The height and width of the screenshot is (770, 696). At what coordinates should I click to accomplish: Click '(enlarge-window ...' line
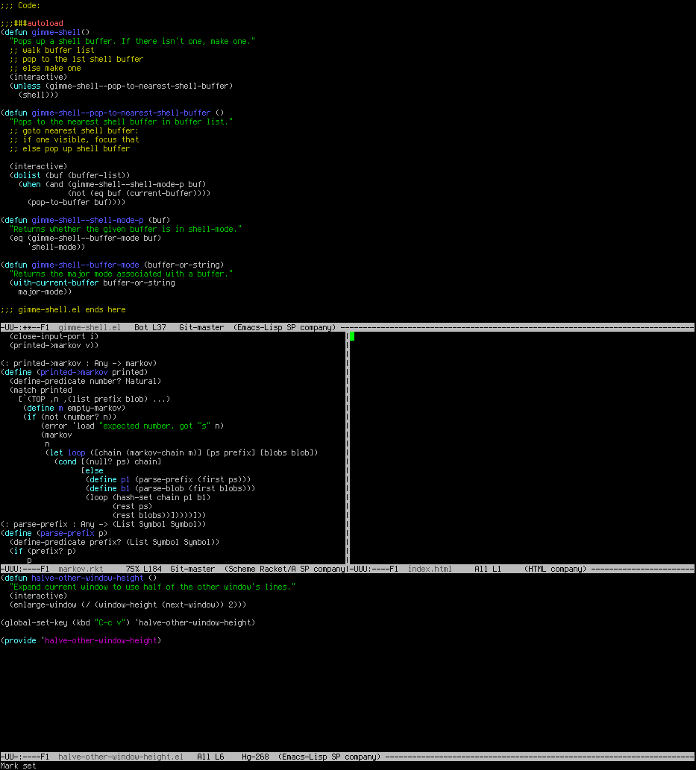coord(128,605)
